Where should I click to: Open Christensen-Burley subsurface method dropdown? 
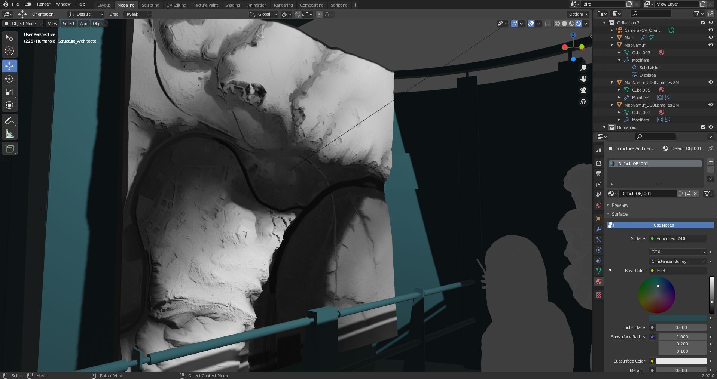click(678, 261)
